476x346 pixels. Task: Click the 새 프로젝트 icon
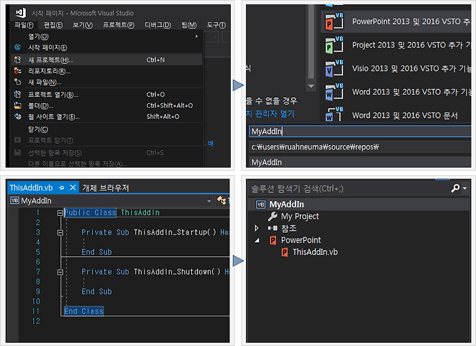[18, 60]
